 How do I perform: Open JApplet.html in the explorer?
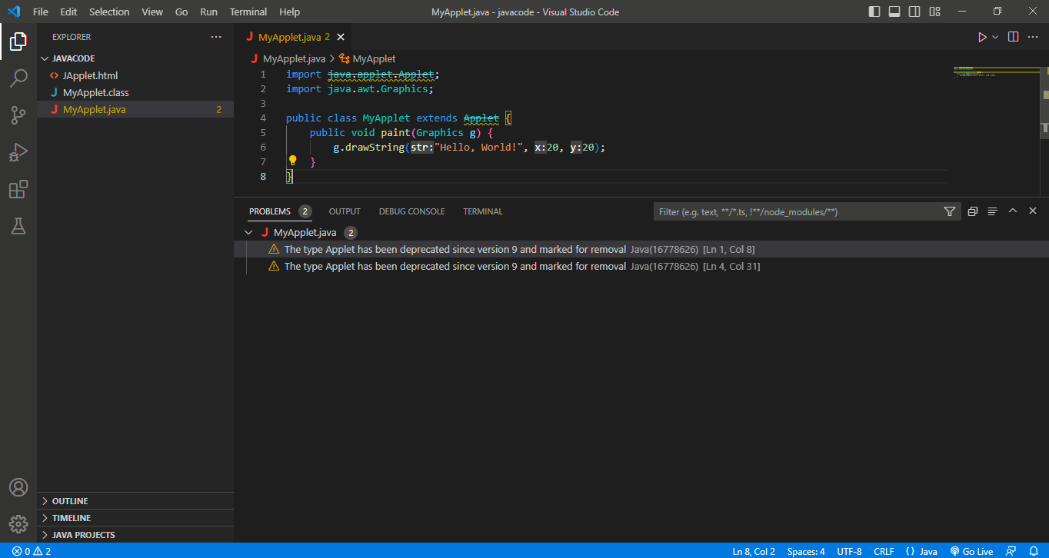pyautogui.click(x=135, y=75)
